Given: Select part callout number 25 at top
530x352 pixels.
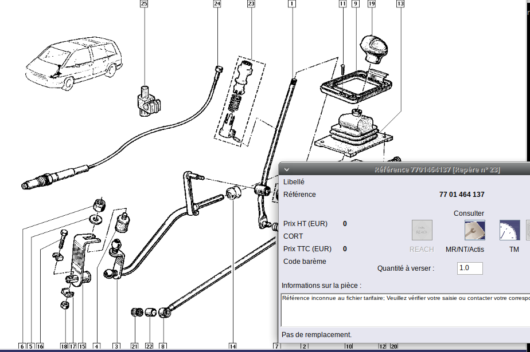Looking at the screenshot, I should (144, 4).
